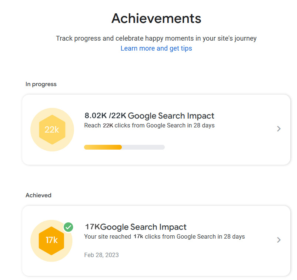Click the unfilled gray part of progress bar
The image size is (297, 280).
[143, 147]
